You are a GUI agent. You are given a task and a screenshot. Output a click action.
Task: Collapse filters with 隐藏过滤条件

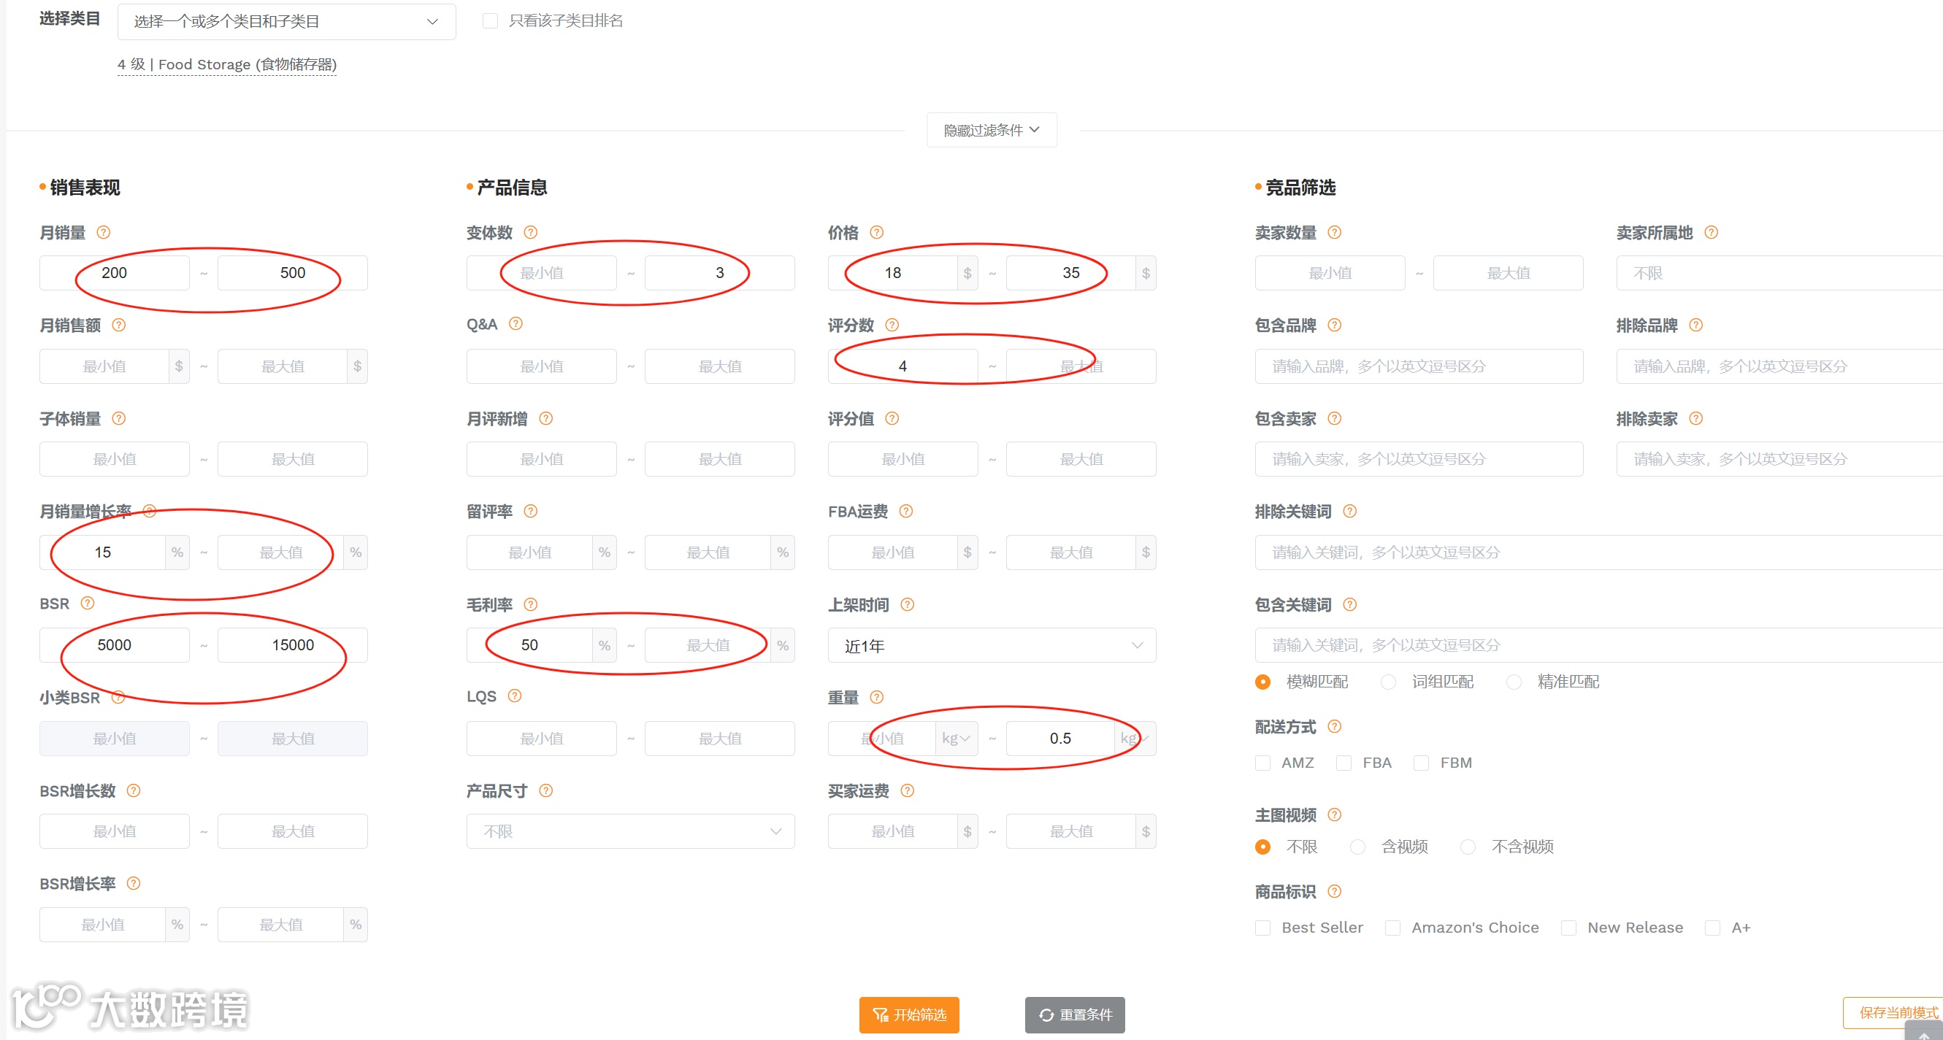991,131
